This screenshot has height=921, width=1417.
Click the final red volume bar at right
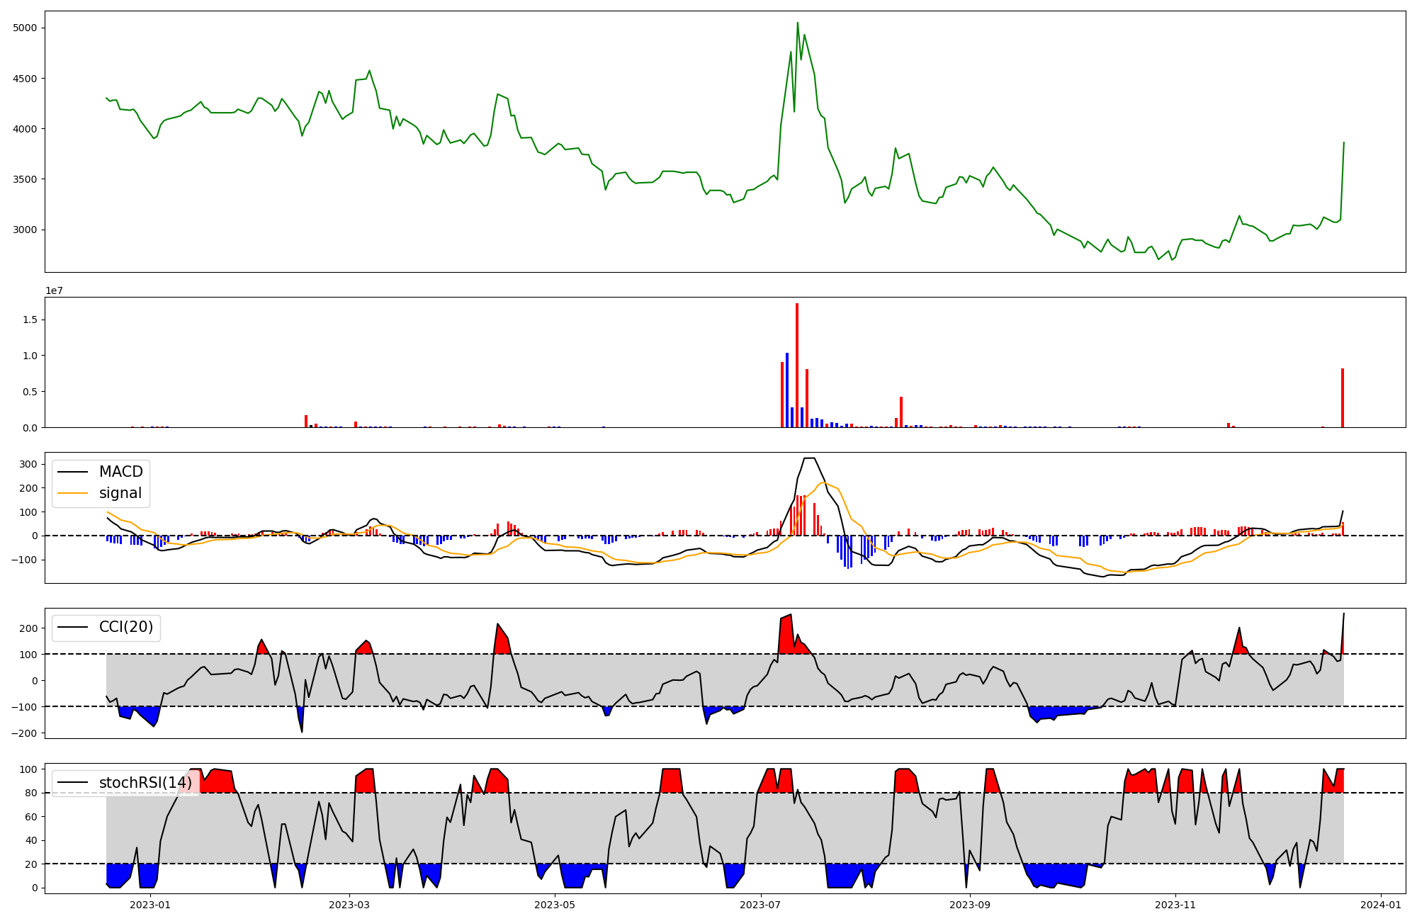(1342, 398)
